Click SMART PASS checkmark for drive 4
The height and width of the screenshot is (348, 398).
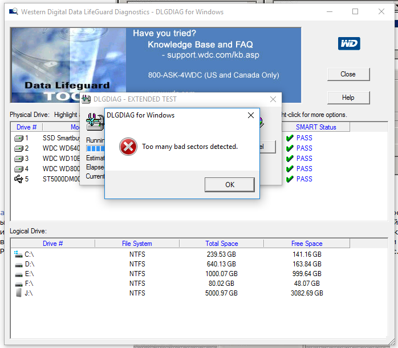pyautogui.click(x=290, y=169)
